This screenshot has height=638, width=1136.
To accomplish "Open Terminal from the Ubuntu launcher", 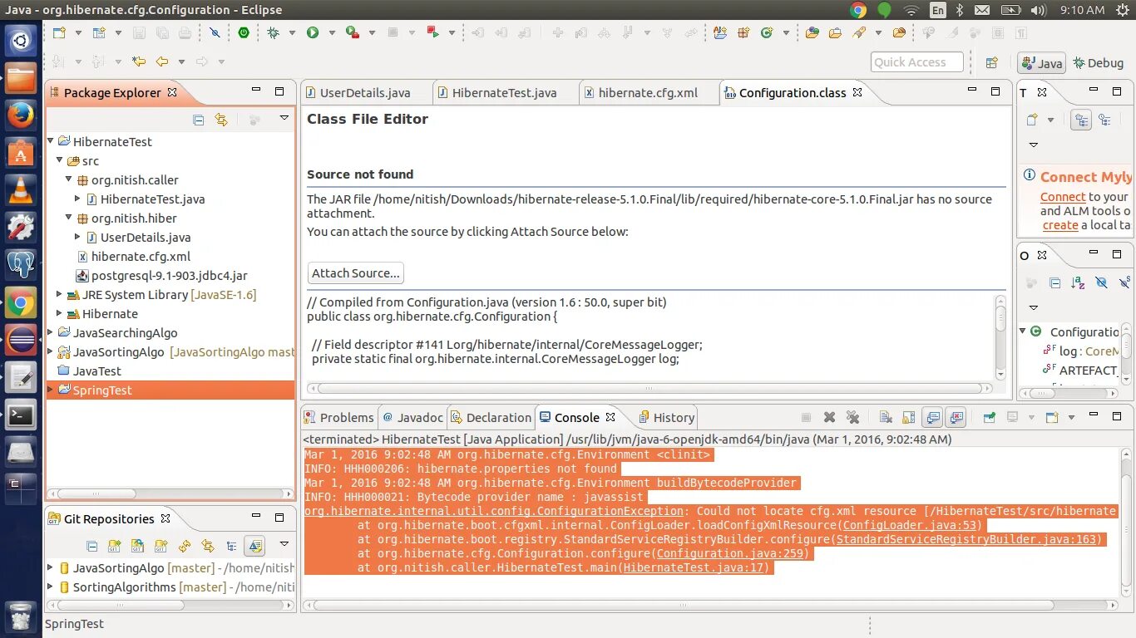I will point(21,415).
